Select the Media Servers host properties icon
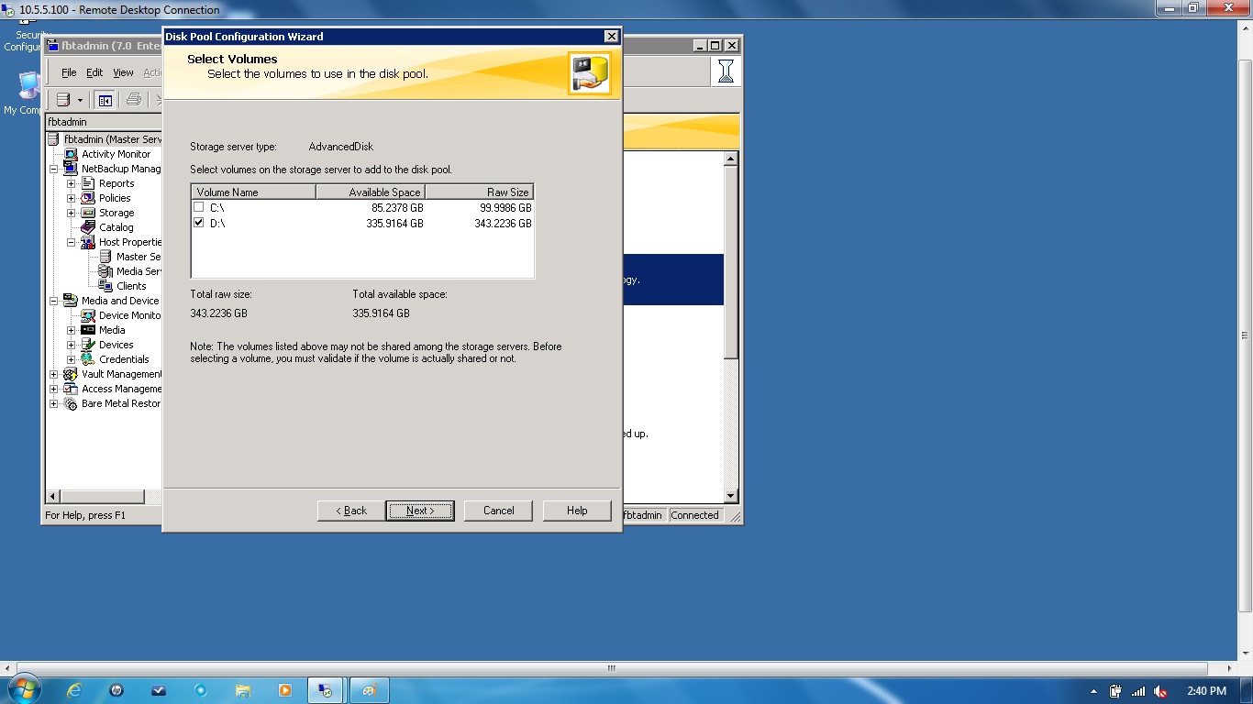The width and height of the screenshot is (1253, 704). tap(105, 271)
